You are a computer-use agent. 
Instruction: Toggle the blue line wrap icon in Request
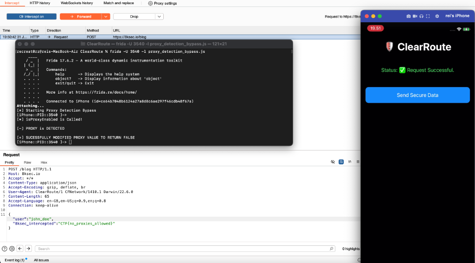point(341,162)
